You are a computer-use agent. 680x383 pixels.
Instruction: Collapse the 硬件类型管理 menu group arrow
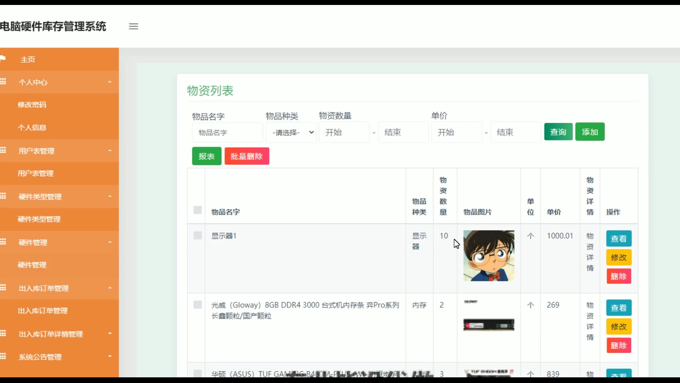[x=110, y=196]
